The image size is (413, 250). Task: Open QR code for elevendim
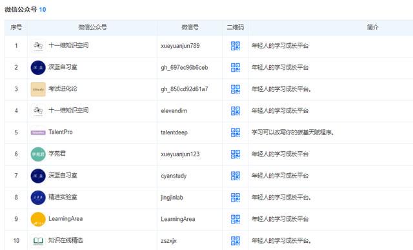point(235,110)
